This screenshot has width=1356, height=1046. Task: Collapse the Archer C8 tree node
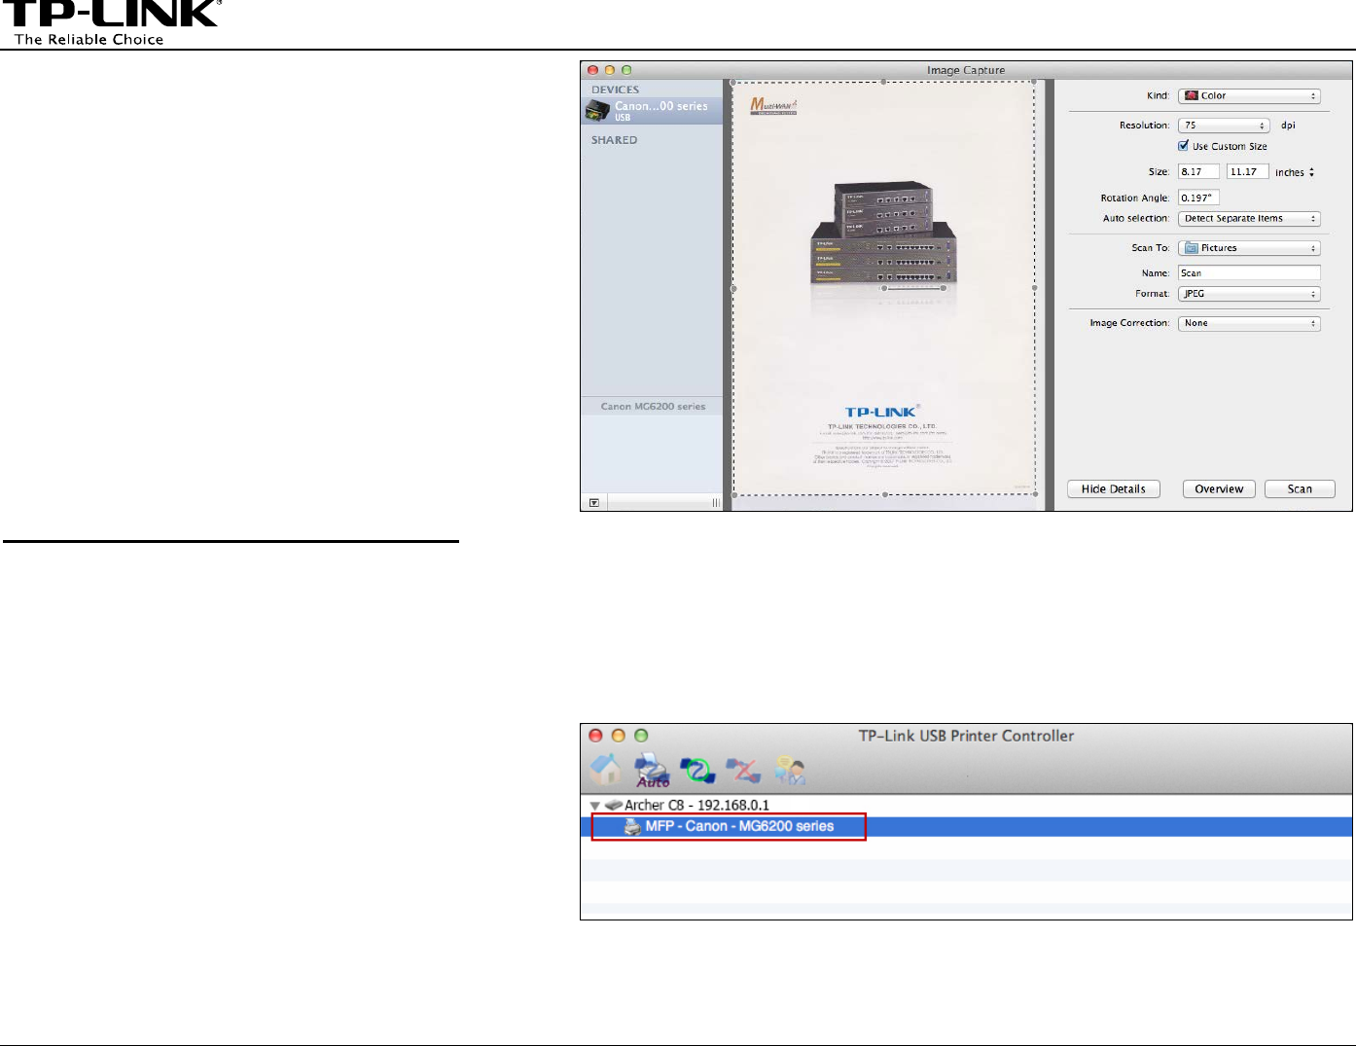[x=594, y=806]
